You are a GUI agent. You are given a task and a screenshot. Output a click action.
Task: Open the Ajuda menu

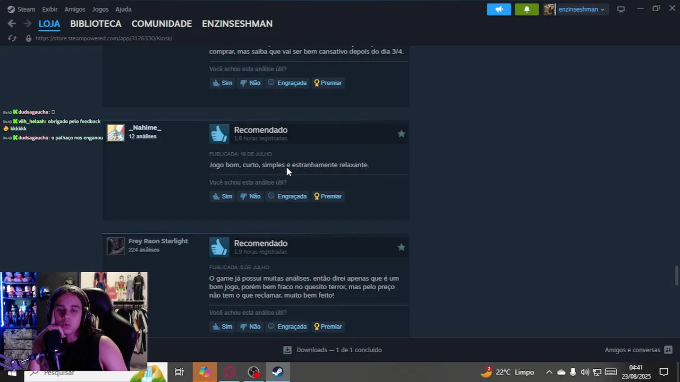coord(123,9)
